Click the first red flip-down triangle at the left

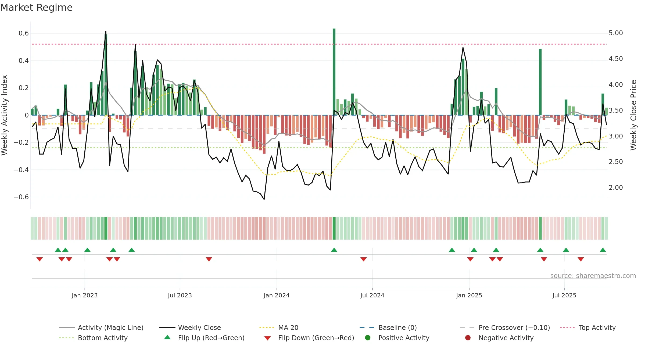40,259
